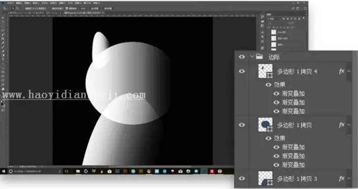This screenshot has width=358, height=189.
Task: Select topmost layer thumbnail in small Layers panel
Action: (274, 32)
